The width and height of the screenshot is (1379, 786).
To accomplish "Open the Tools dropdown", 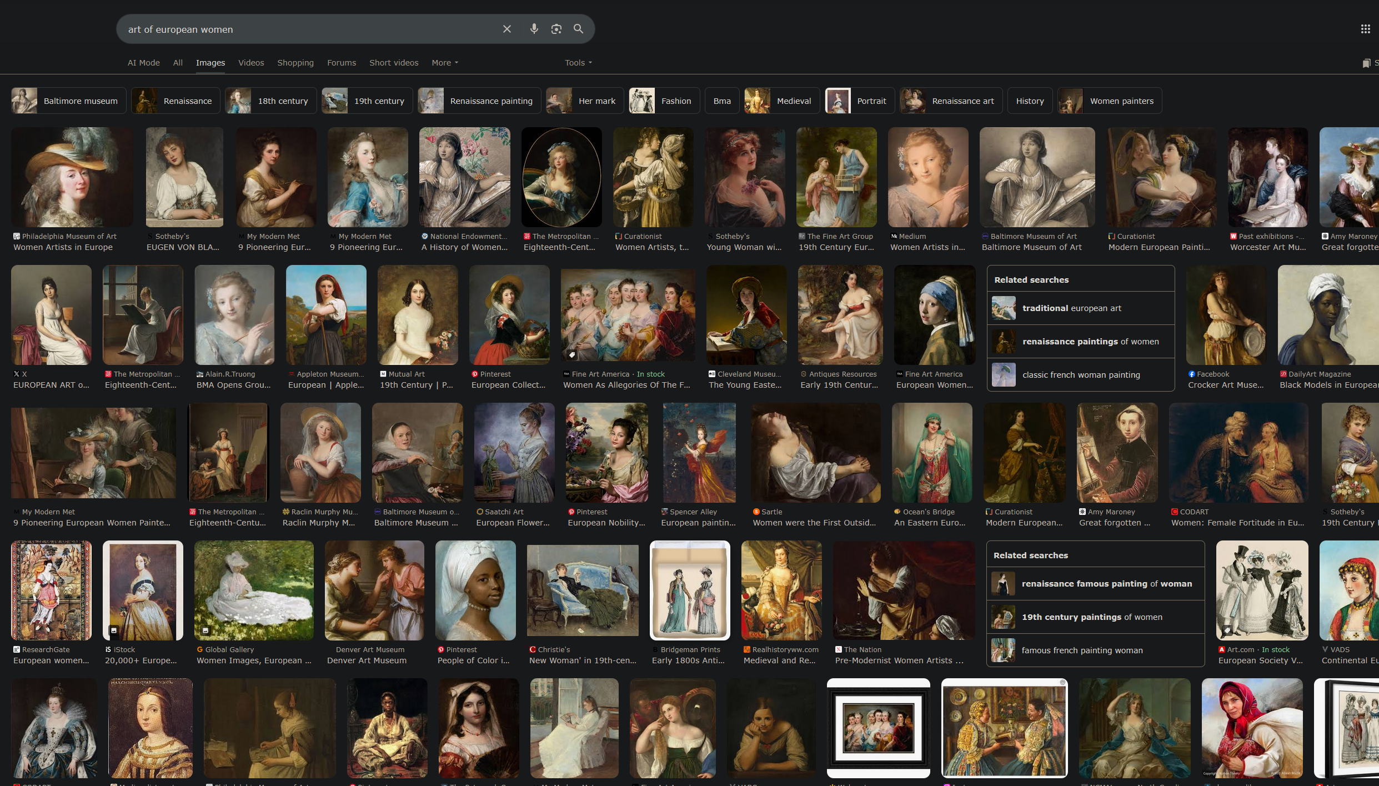I will point(578,63).
